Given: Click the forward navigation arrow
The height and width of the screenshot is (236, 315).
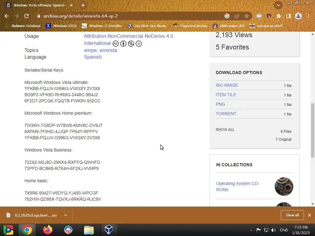Looking at the screenshot, I should tap(17, 16).
